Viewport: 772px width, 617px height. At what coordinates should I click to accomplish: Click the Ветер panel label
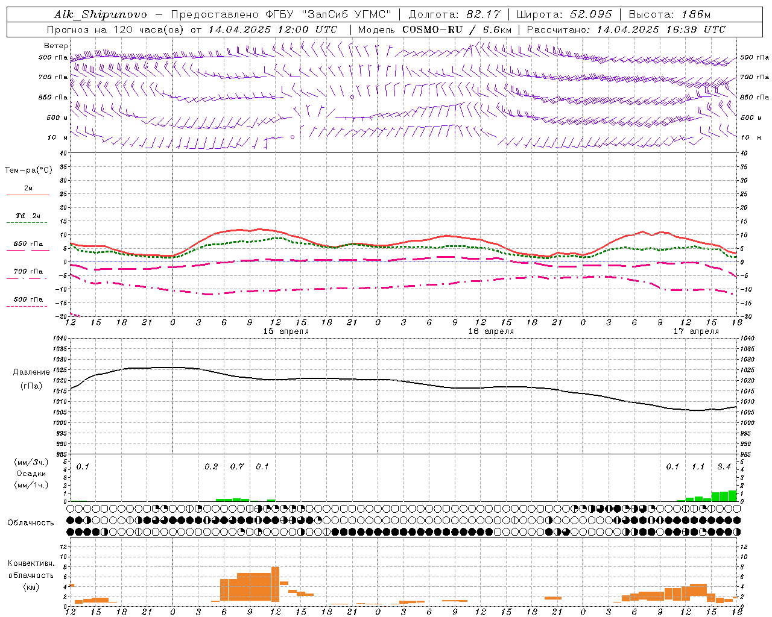(x=55, y=46)
